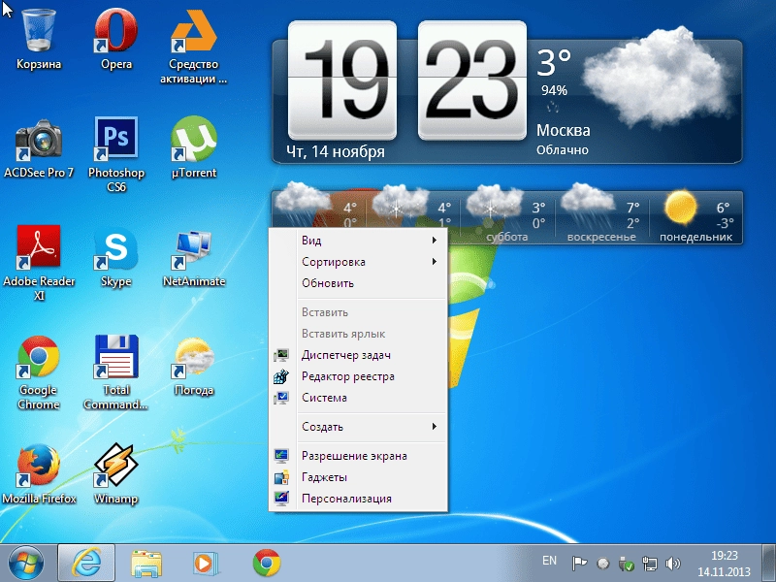This screenshot has height=582, width=776.
Task: Switch the EN language indicator
Action: (549, 561)
